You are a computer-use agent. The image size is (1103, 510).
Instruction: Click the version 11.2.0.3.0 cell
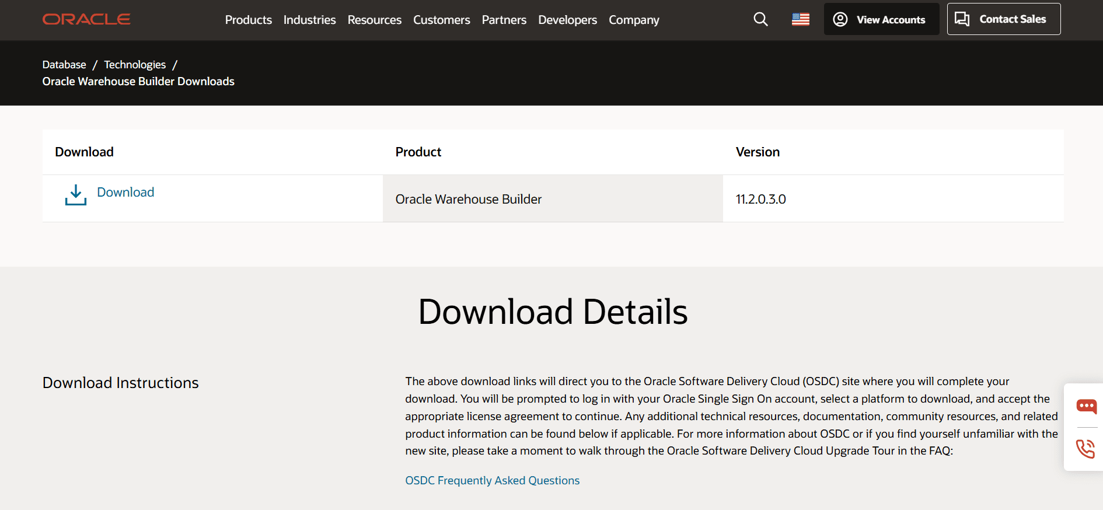click(x=893, y=198)
